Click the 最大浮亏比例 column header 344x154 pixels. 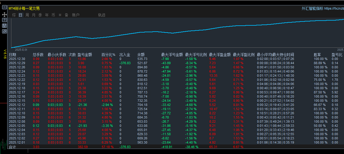tap(196, 55)
